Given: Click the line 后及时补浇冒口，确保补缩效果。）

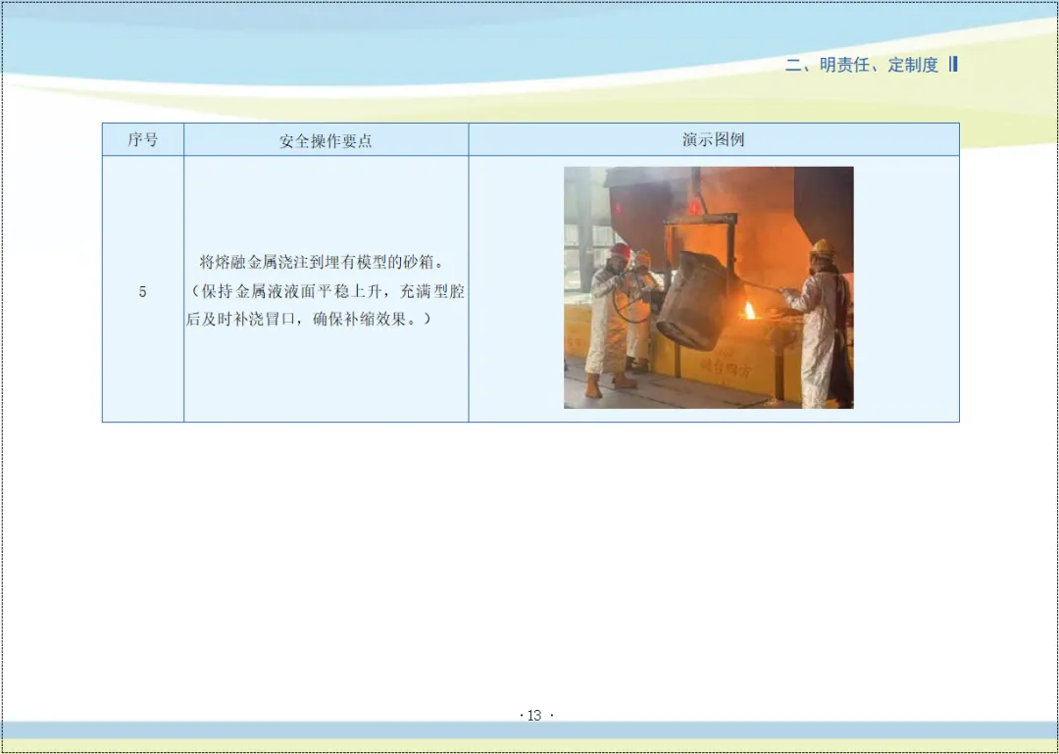Looking at the screenshot, I should point(309,320).
